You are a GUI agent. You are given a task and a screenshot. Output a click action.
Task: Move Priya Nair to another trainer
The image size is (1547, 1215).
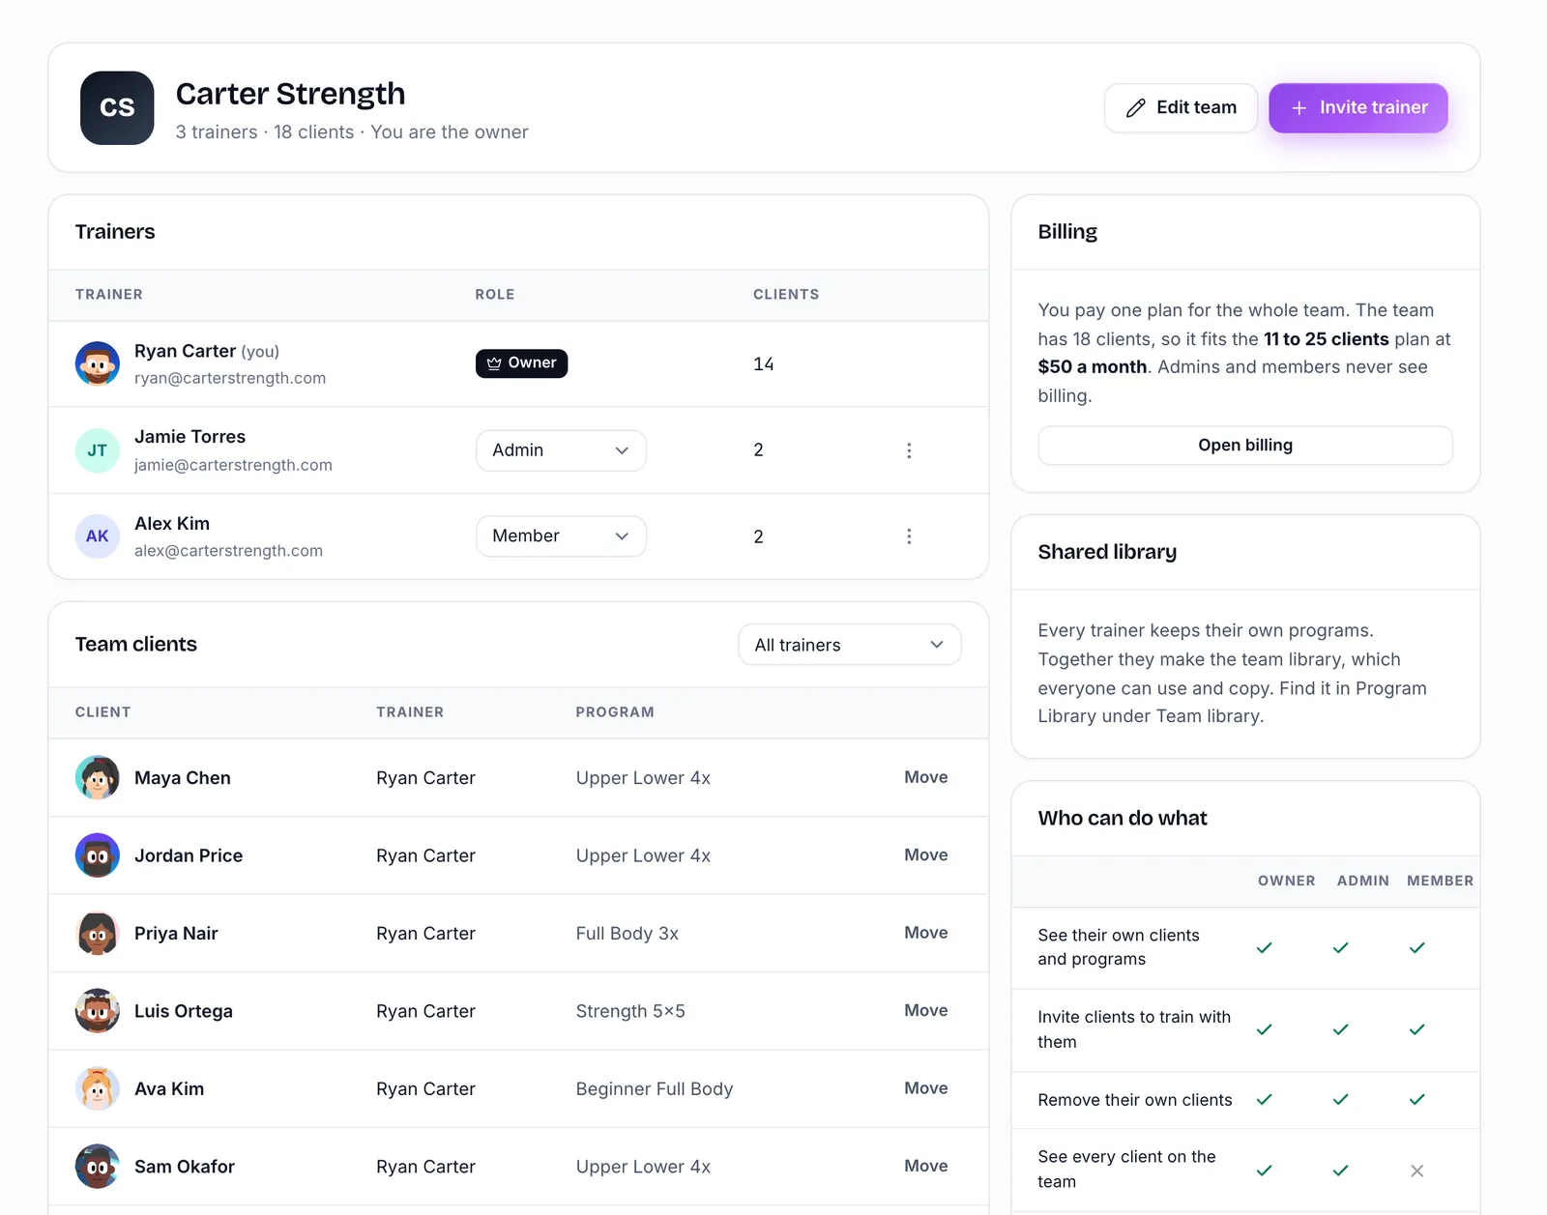pyautogui.click(x=926, y=933)
